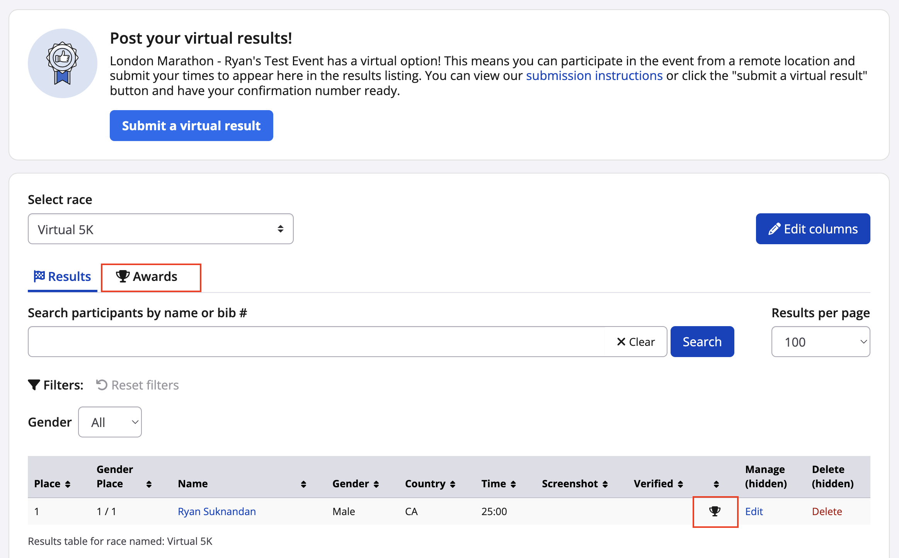Click the thumbs-up ribbon badge icon
This screenshot has width=899, height=558.
[x=62, y=63]
